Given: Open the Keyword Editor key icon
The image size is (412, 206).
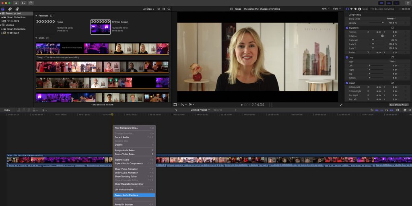Looking at the screenshot, I should pos(24,3).
